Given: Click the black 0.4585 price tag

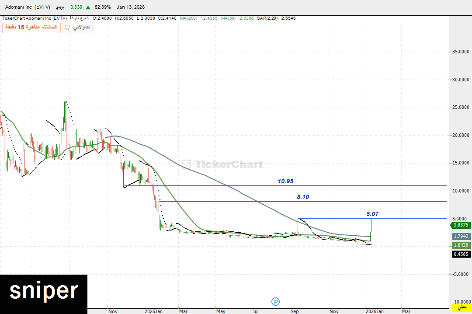Looking at the screenshot, I should tap(461, 254).
